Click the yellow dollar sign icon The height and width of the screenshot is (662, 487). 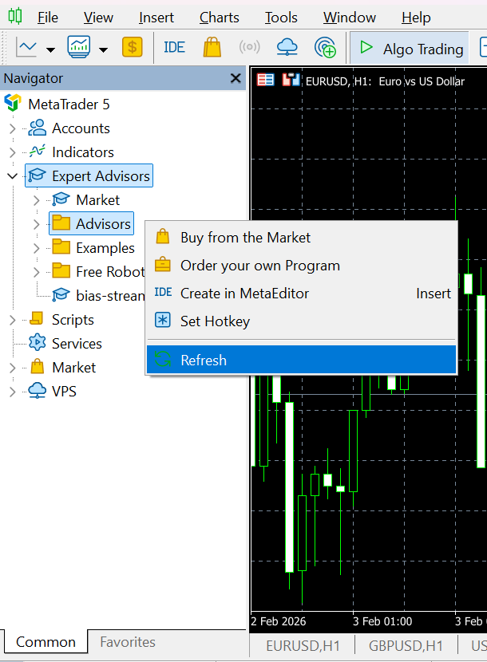click(x=133, y=47)
